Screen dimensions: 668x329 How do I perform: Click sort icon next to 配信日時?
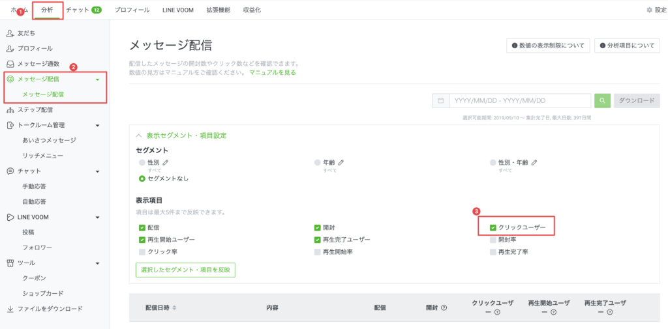pyautogui.click(x=174, y=308)
